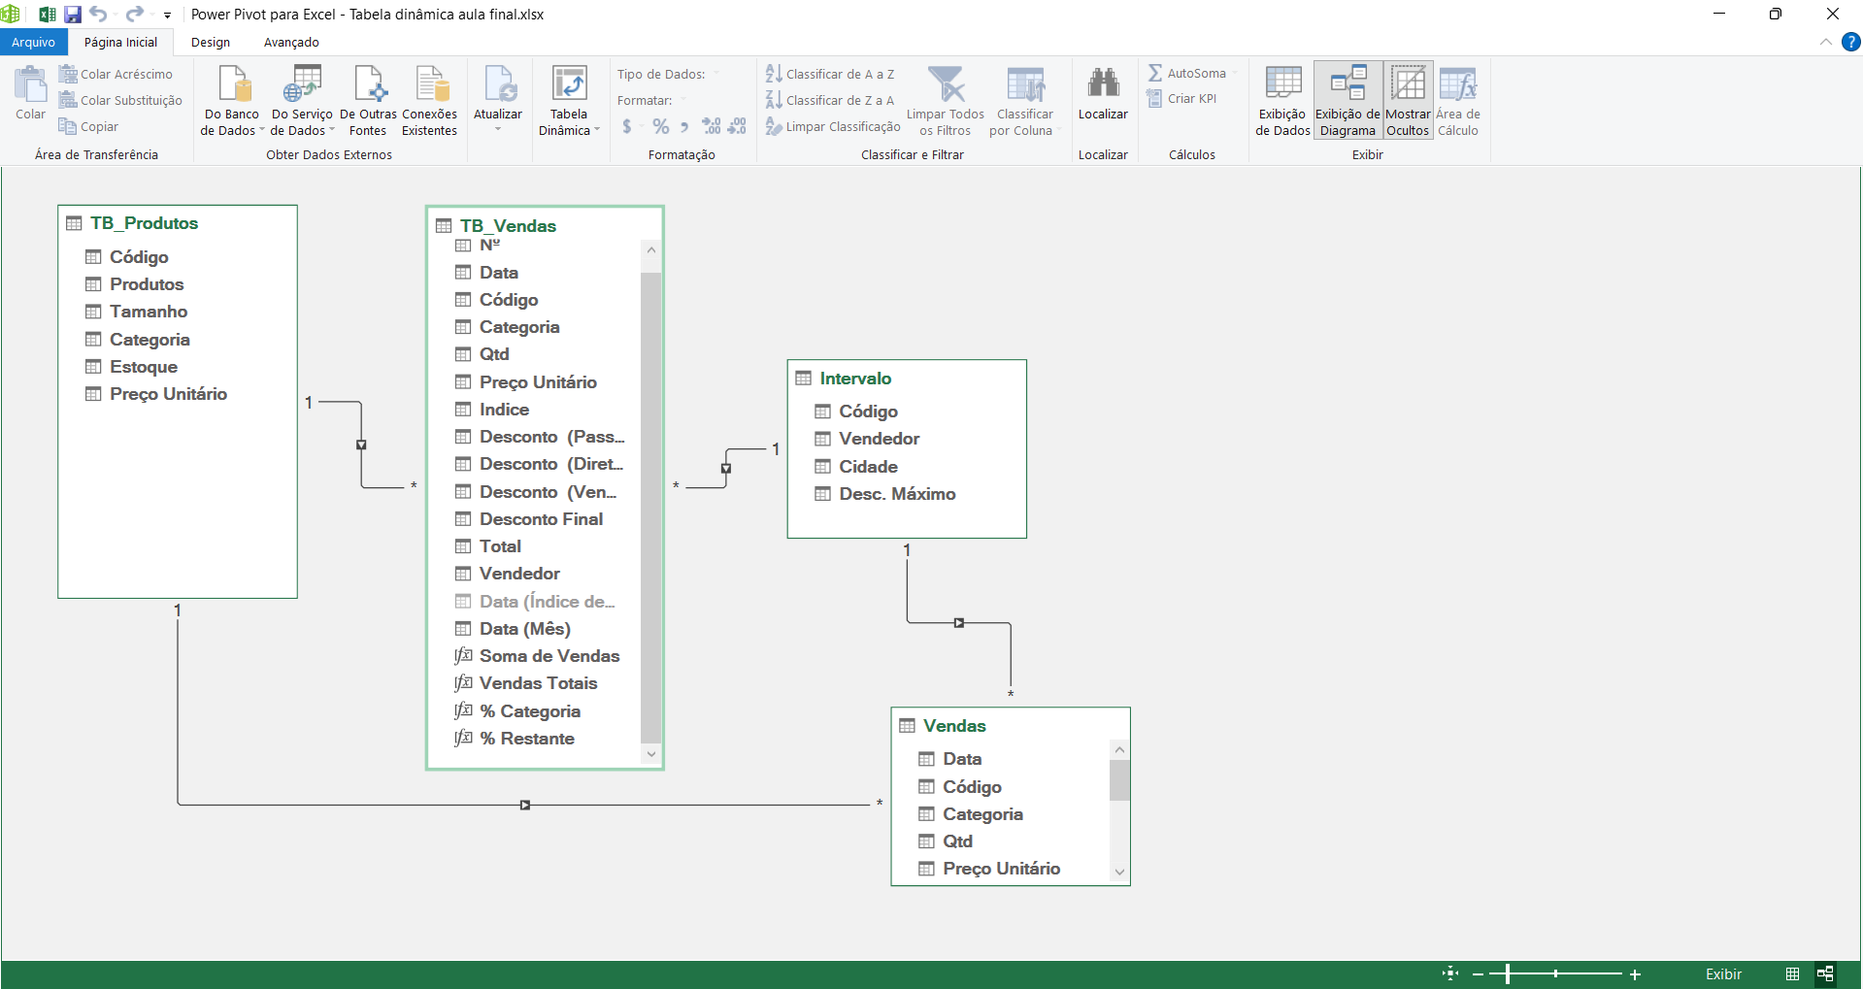Click Limpar Classificação

click(833, 126)
